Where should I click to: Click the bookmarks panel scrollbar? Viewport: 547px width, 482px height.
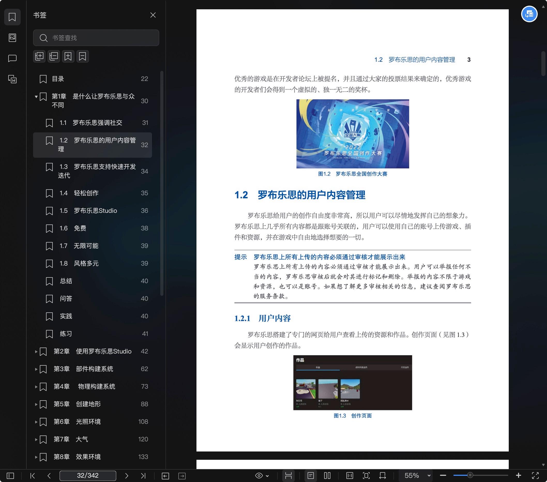point(162,183)
